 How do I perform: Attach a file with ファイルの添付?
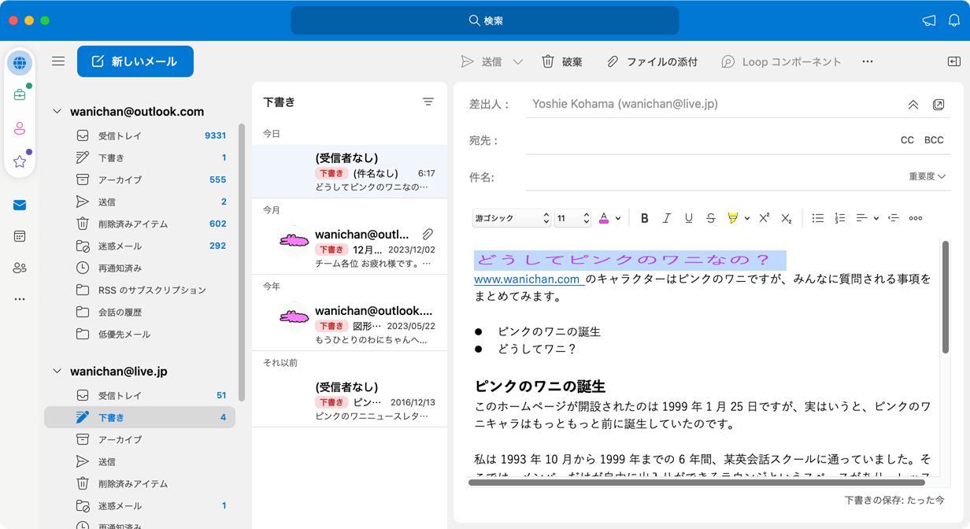[x=652, y=61]
